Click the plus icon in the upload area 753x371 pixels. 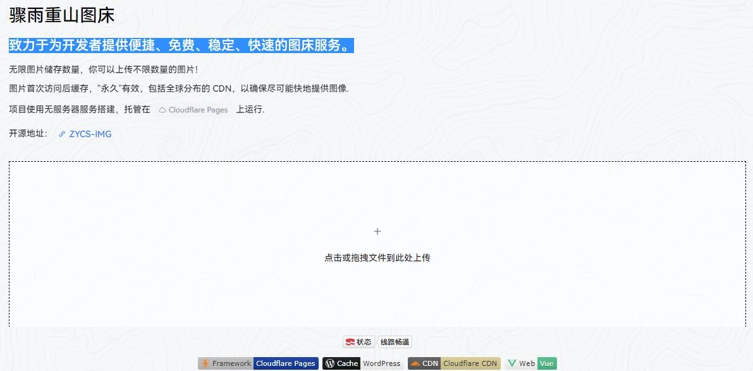click(377, 231)
